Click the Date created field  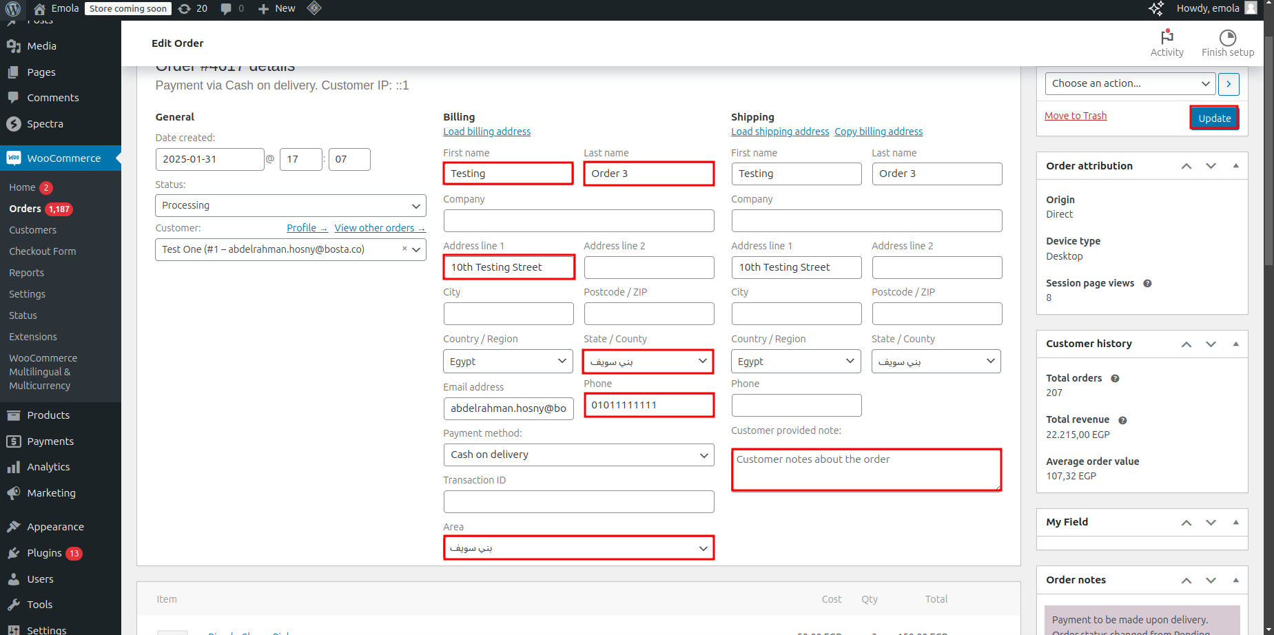click(x=209, y=159)
